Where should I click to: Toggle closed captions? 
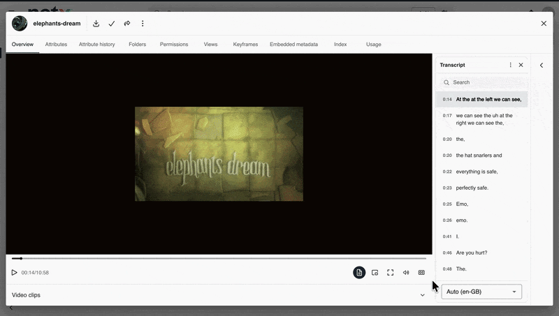[421, 273]
